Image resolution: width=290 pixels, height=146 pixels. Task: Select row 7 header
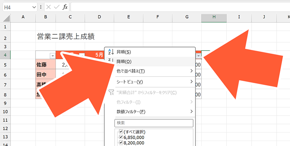[5, 85]
